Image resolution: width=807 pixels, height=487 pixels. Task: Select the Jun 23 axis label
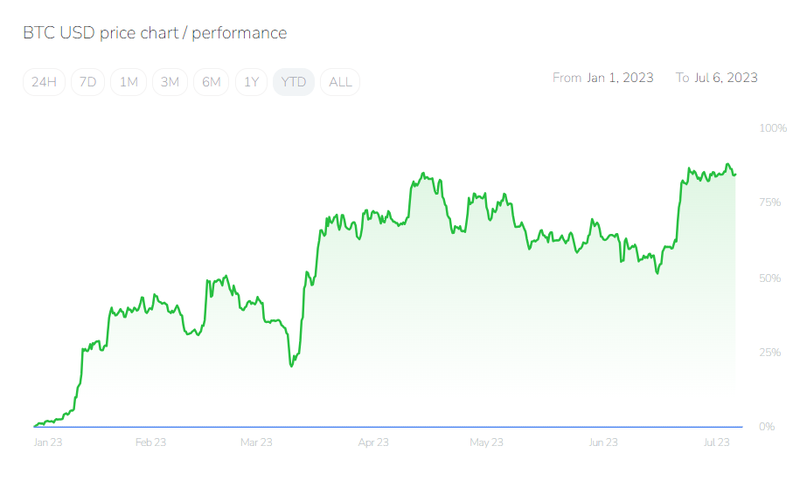602,442
